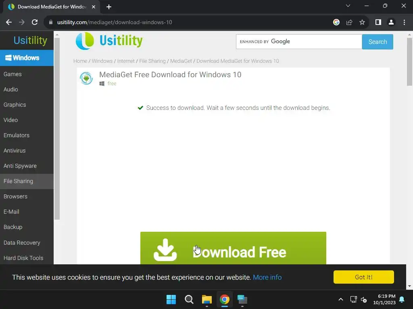Viewport: 413px width, 309px height.
Task: Open the File Sharing sidebar category
Action: pyautogui.click(x=27, y=181)
